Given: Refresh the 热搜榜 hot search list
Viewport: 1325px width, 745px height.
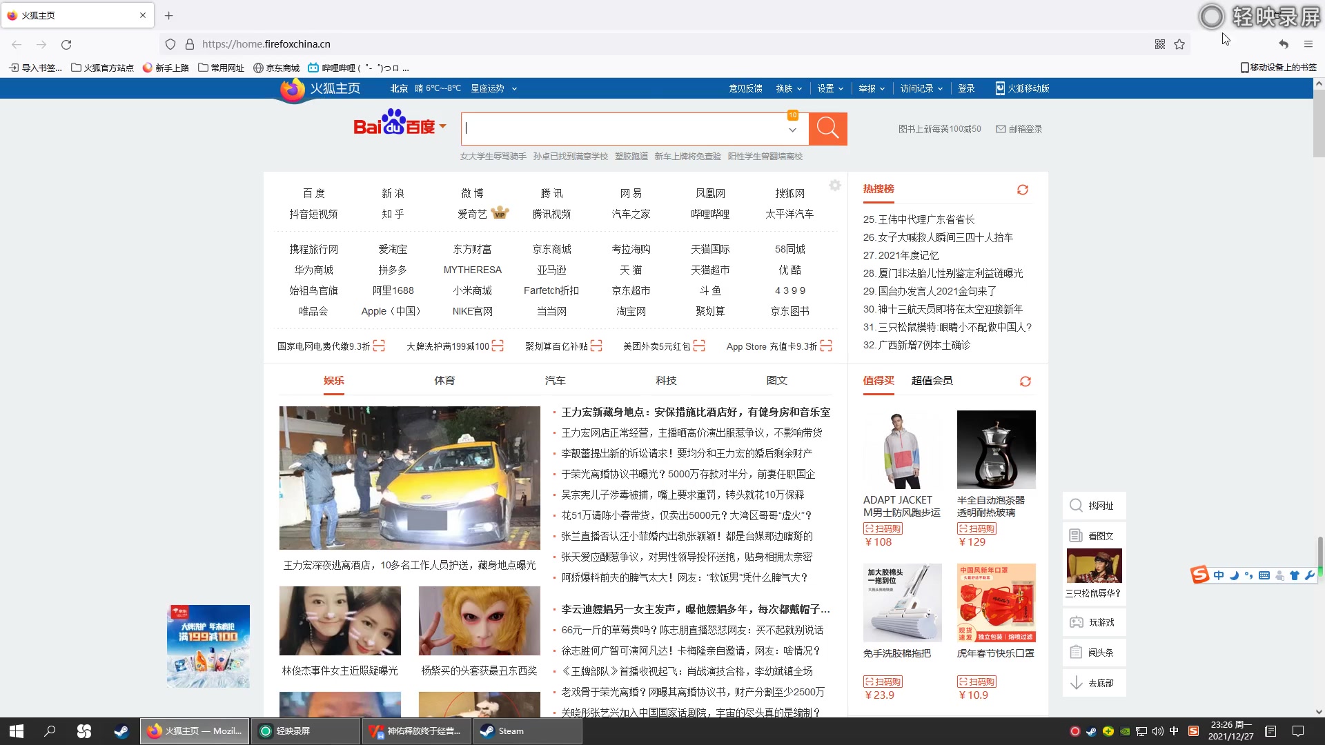Looking at the screenshot, I should pyautogui.click(x=1023, y=190).
